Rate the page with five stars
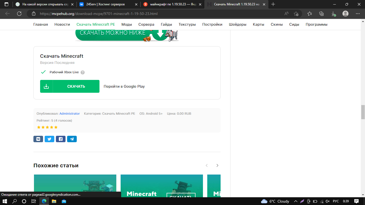Screen dimensions: 365x205 [56, 127]
